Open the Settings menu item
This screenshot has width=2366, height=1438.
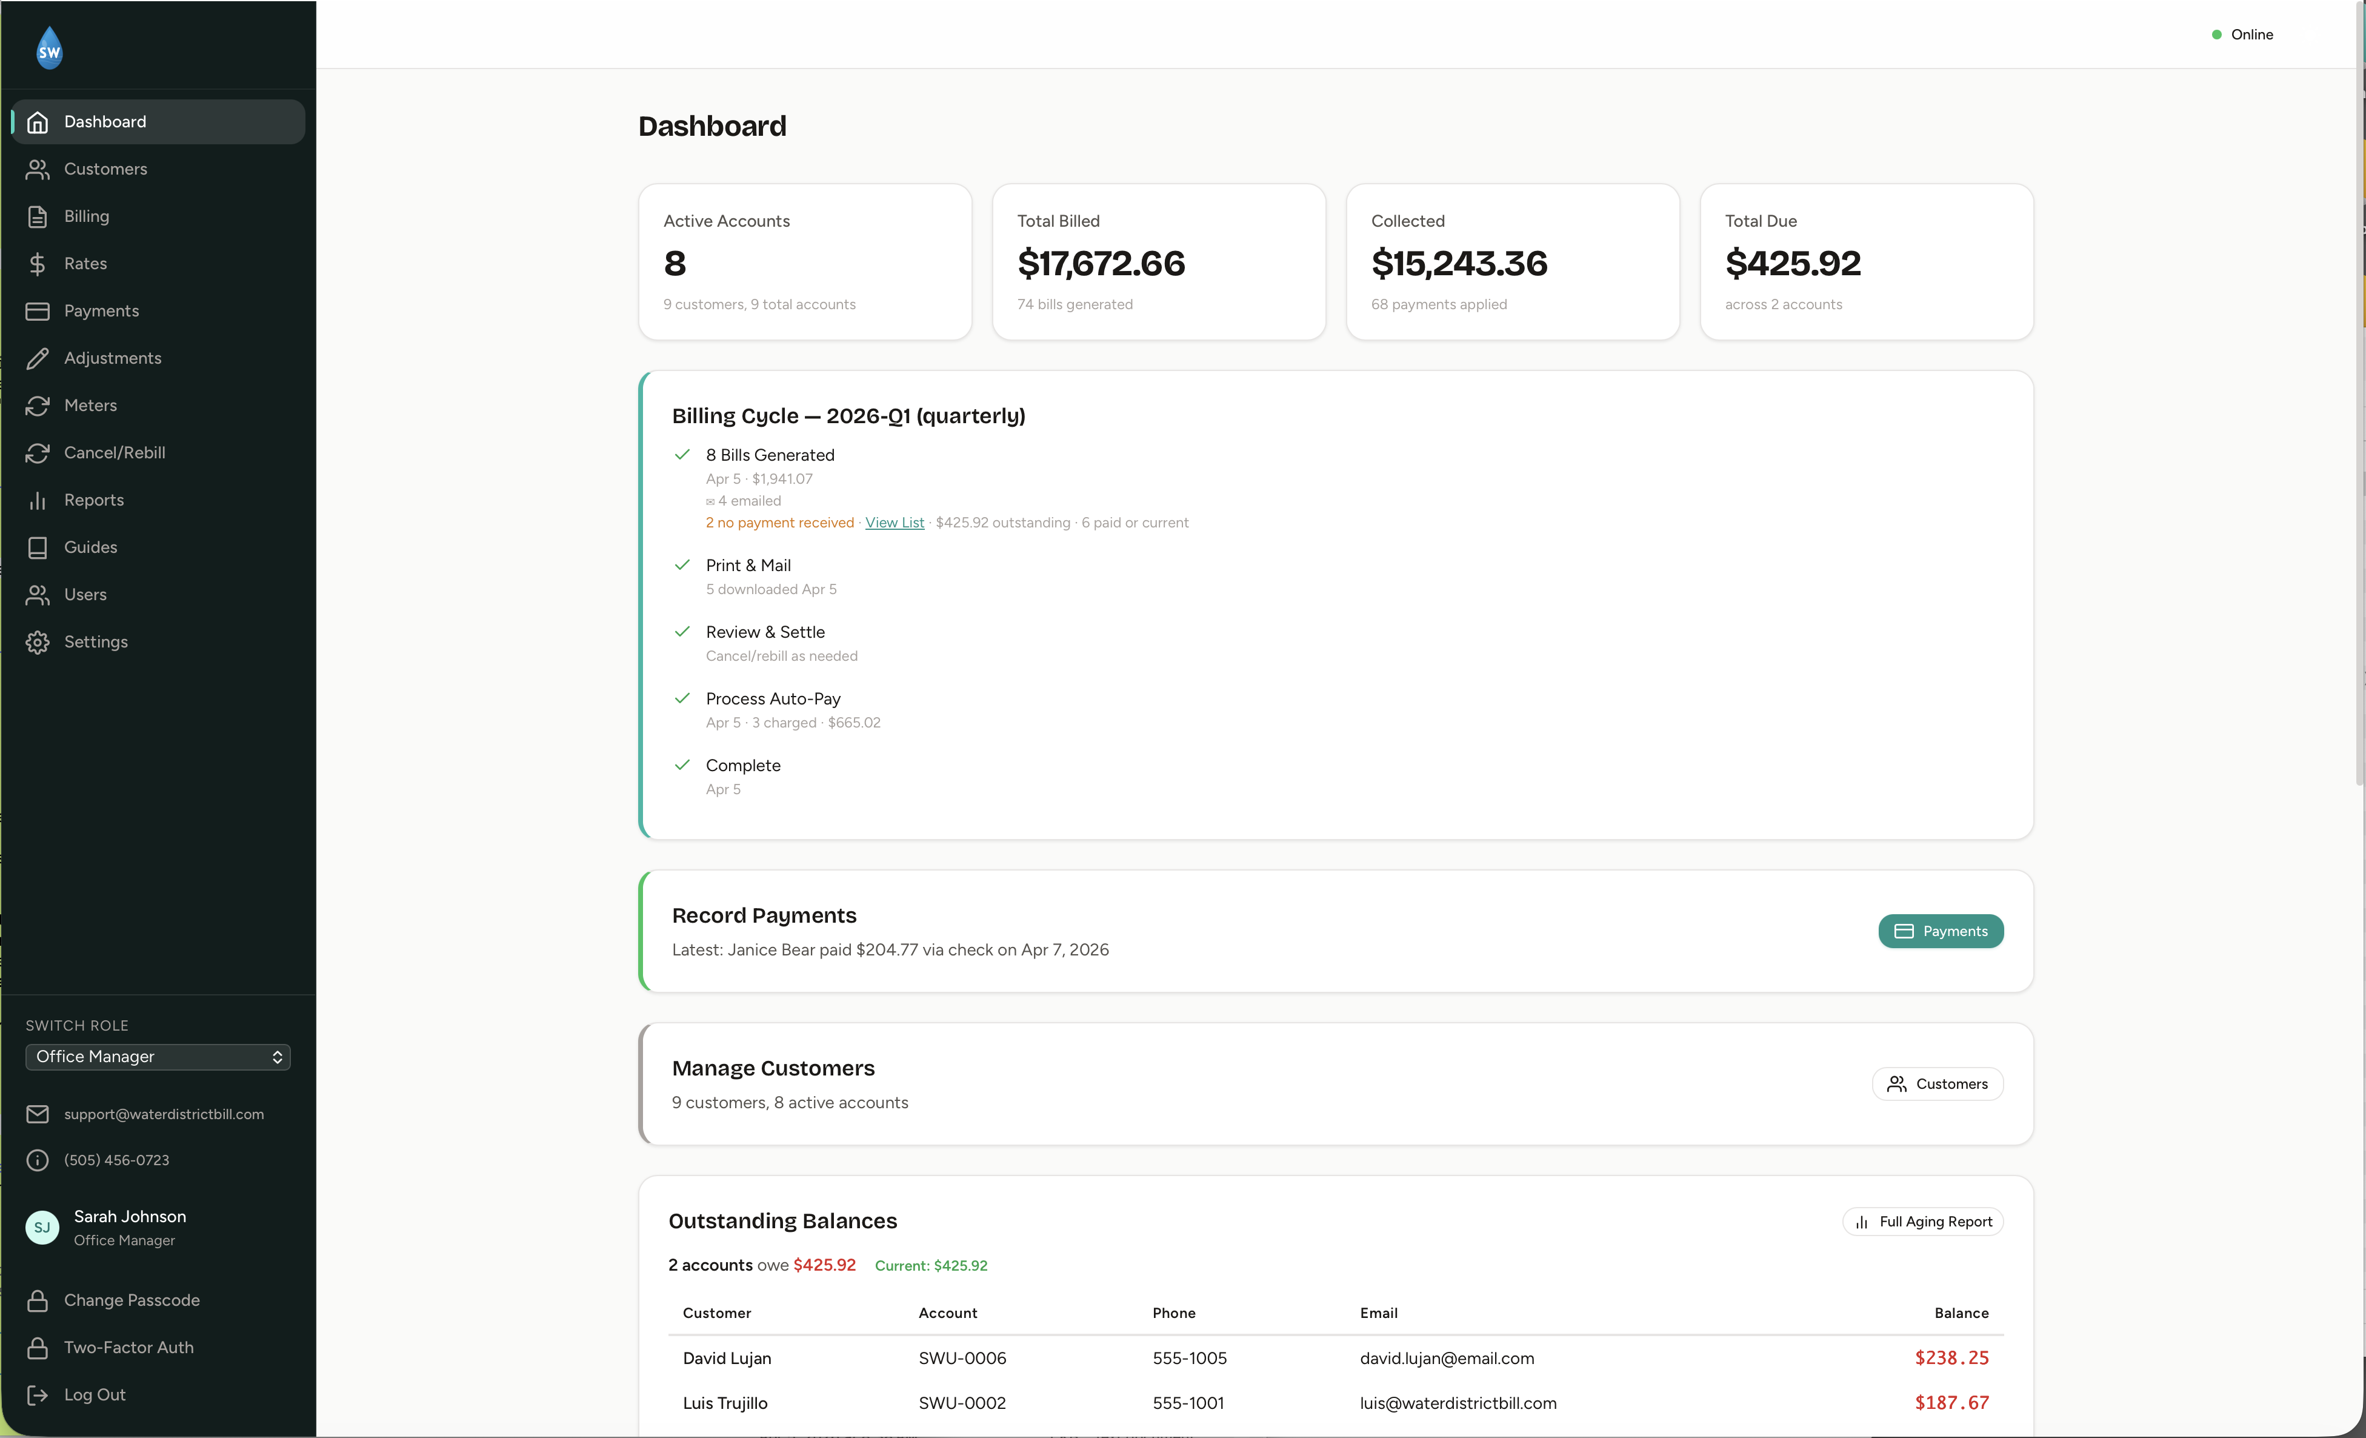pos(158,641)
